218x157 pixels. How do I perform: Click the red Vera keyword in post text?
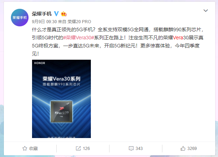click(178, 38)
